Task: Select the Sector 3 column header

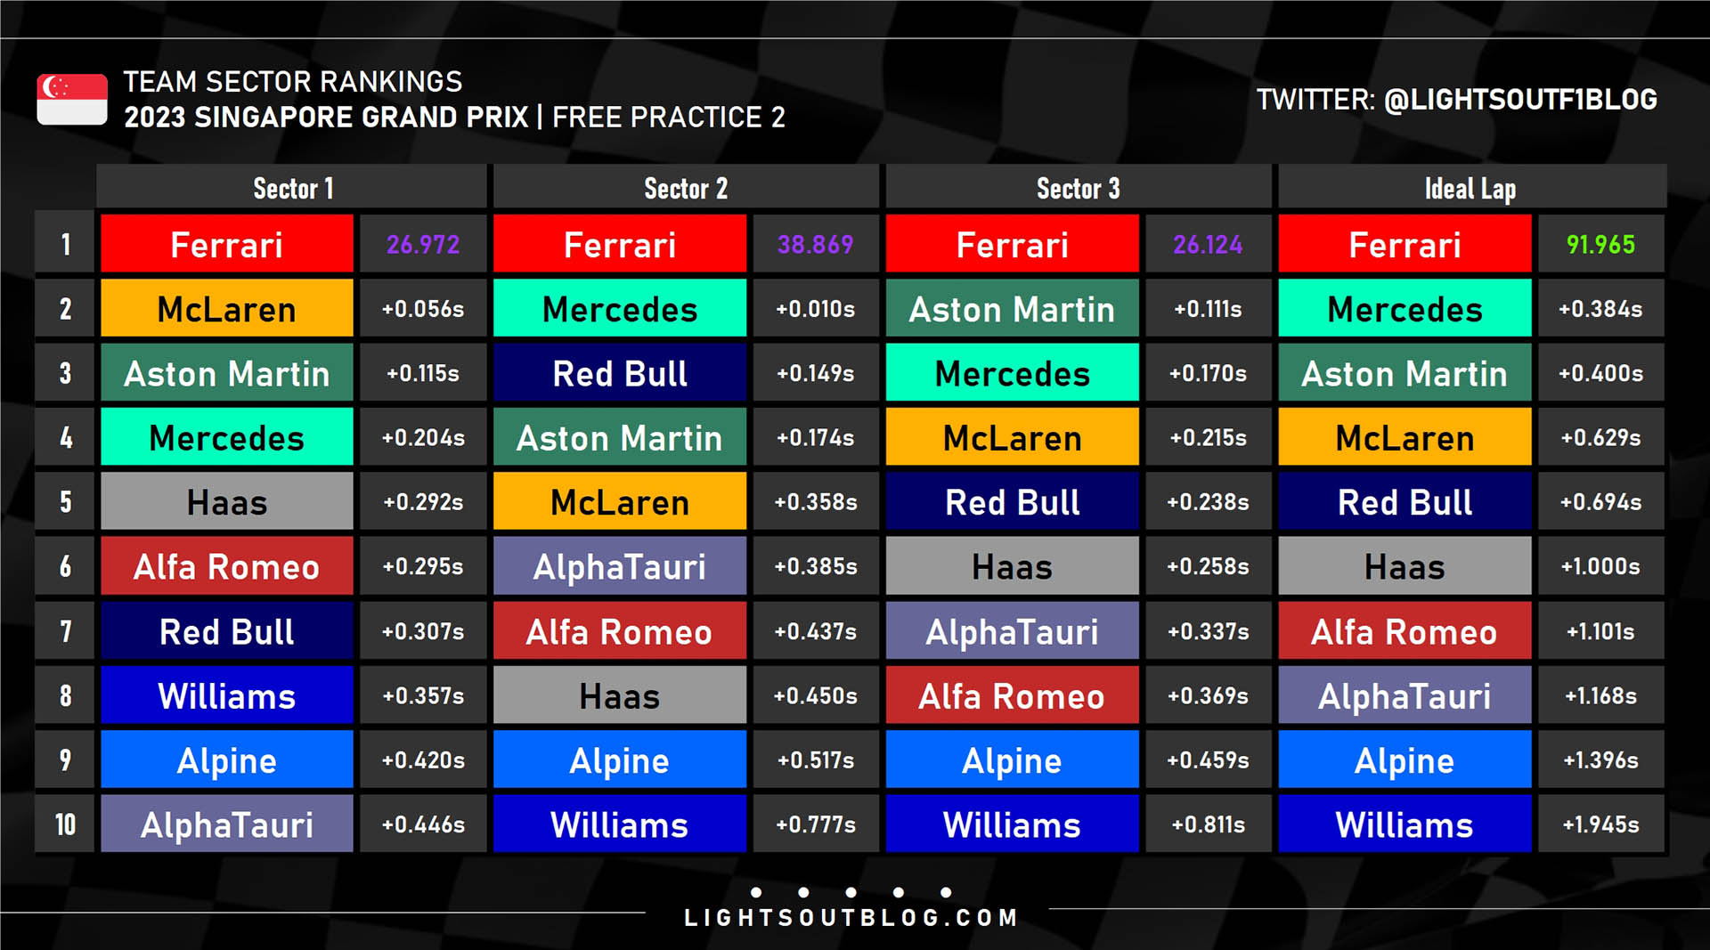Action: coord(1078,189)
